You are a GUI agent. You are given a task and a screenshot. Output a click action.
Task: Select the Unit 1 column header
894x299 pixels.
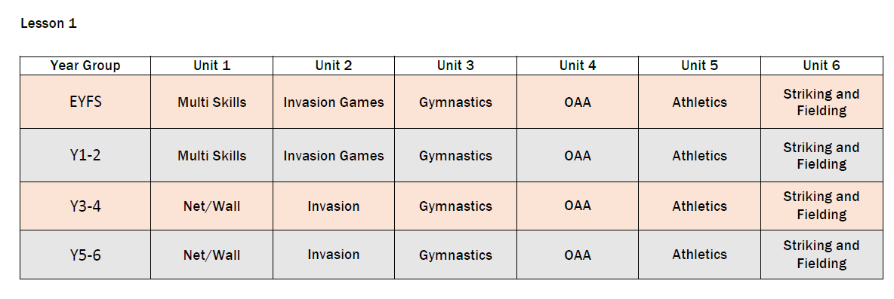click(211, 66)
